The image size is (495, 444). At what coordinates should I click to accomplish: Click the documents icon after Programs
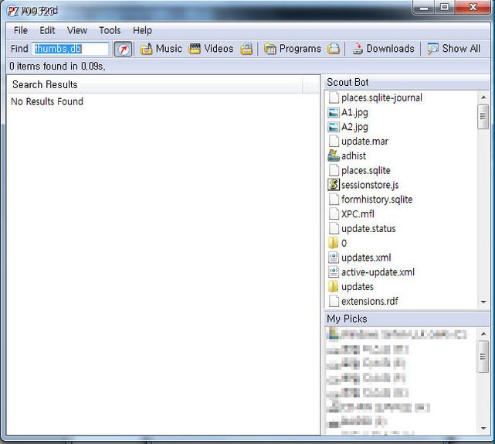333,49
